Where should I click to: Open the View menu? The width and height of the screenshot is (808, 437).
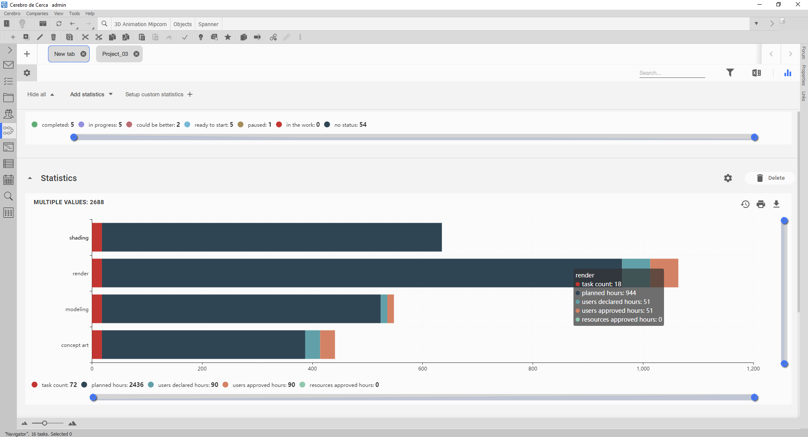click(x=59, y=13)
